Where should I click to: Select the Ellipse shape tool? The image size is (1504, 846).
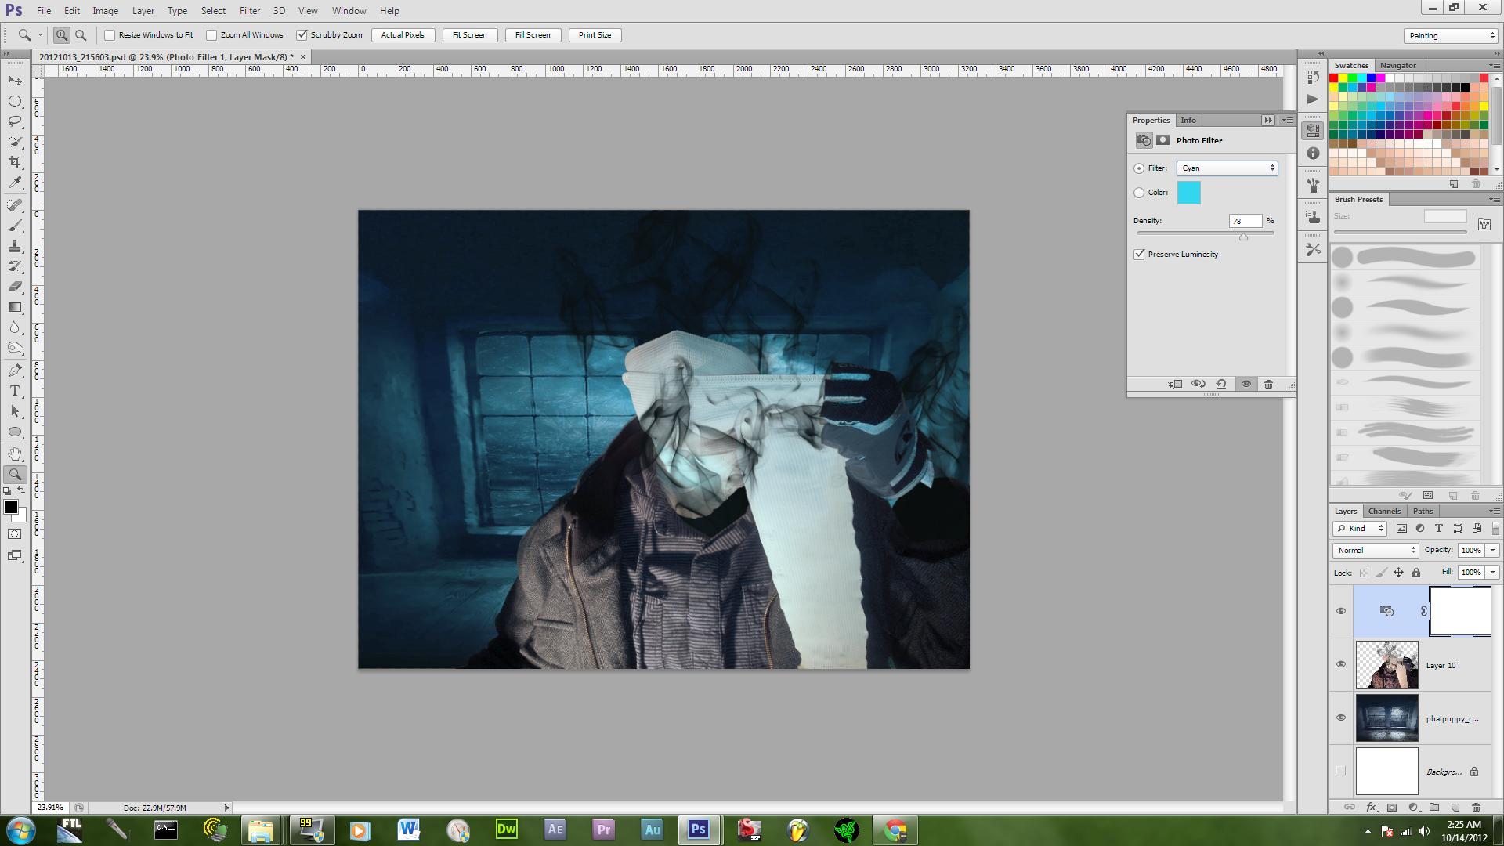15,432
